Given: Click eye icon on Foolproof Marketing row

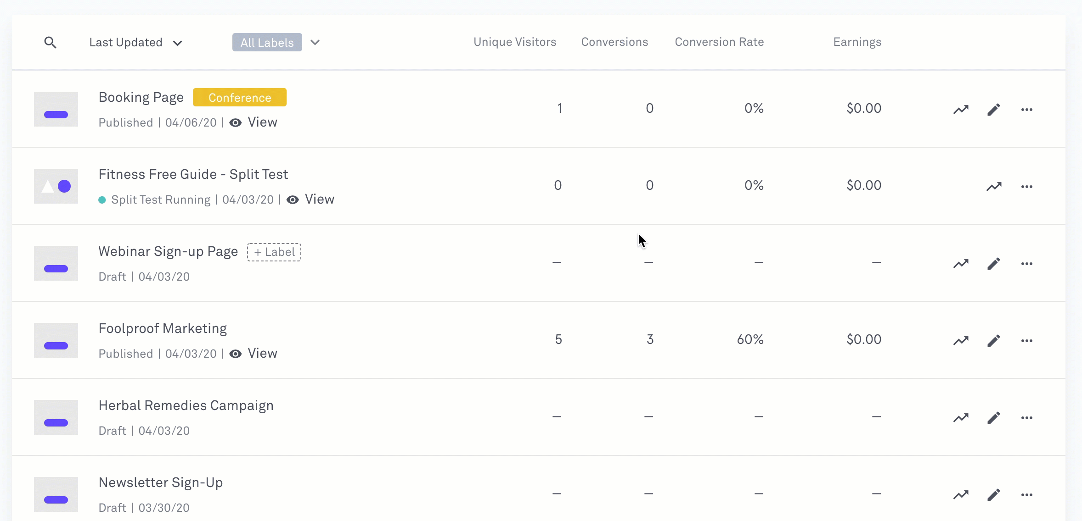Looking at the screenshot, I should pos(236,354).
